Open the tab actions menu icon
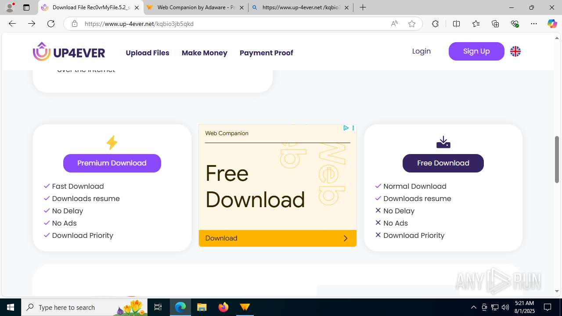This screenshot has width=562, height=316. click(26, 7)
